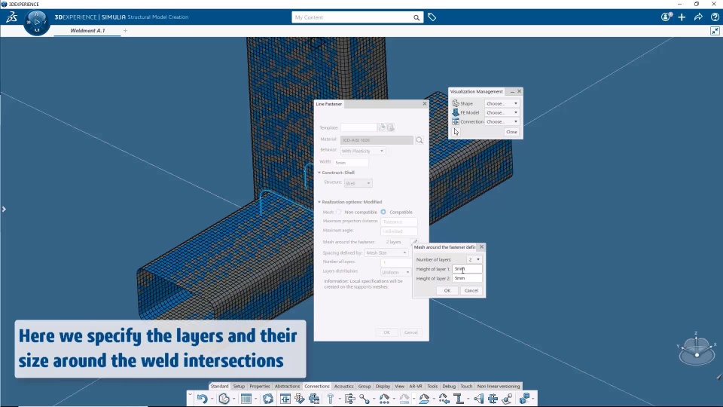
Task: Minimize the Visualization Management panel
Action: coord(512,91)
